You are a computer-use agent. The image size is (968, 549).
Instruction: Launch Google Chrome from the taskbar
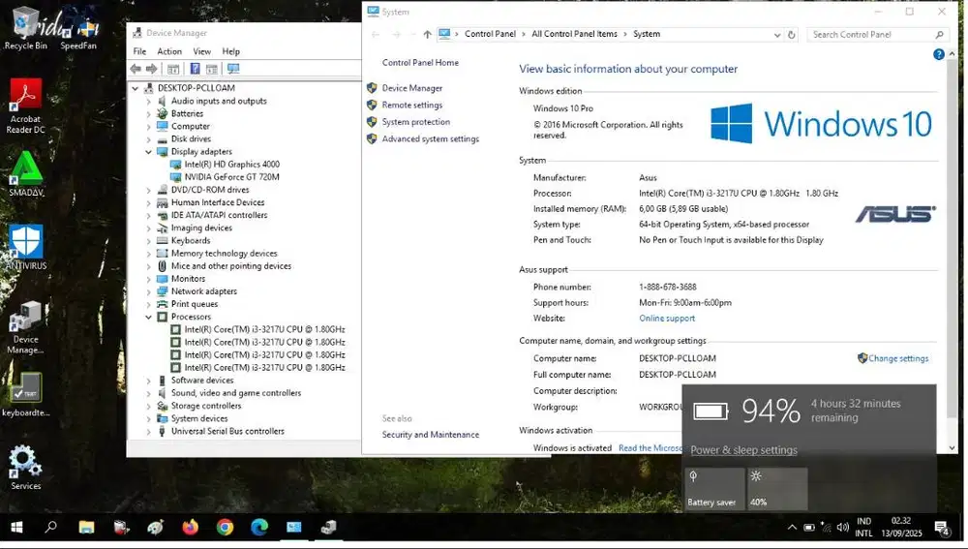tap(225, 528)
